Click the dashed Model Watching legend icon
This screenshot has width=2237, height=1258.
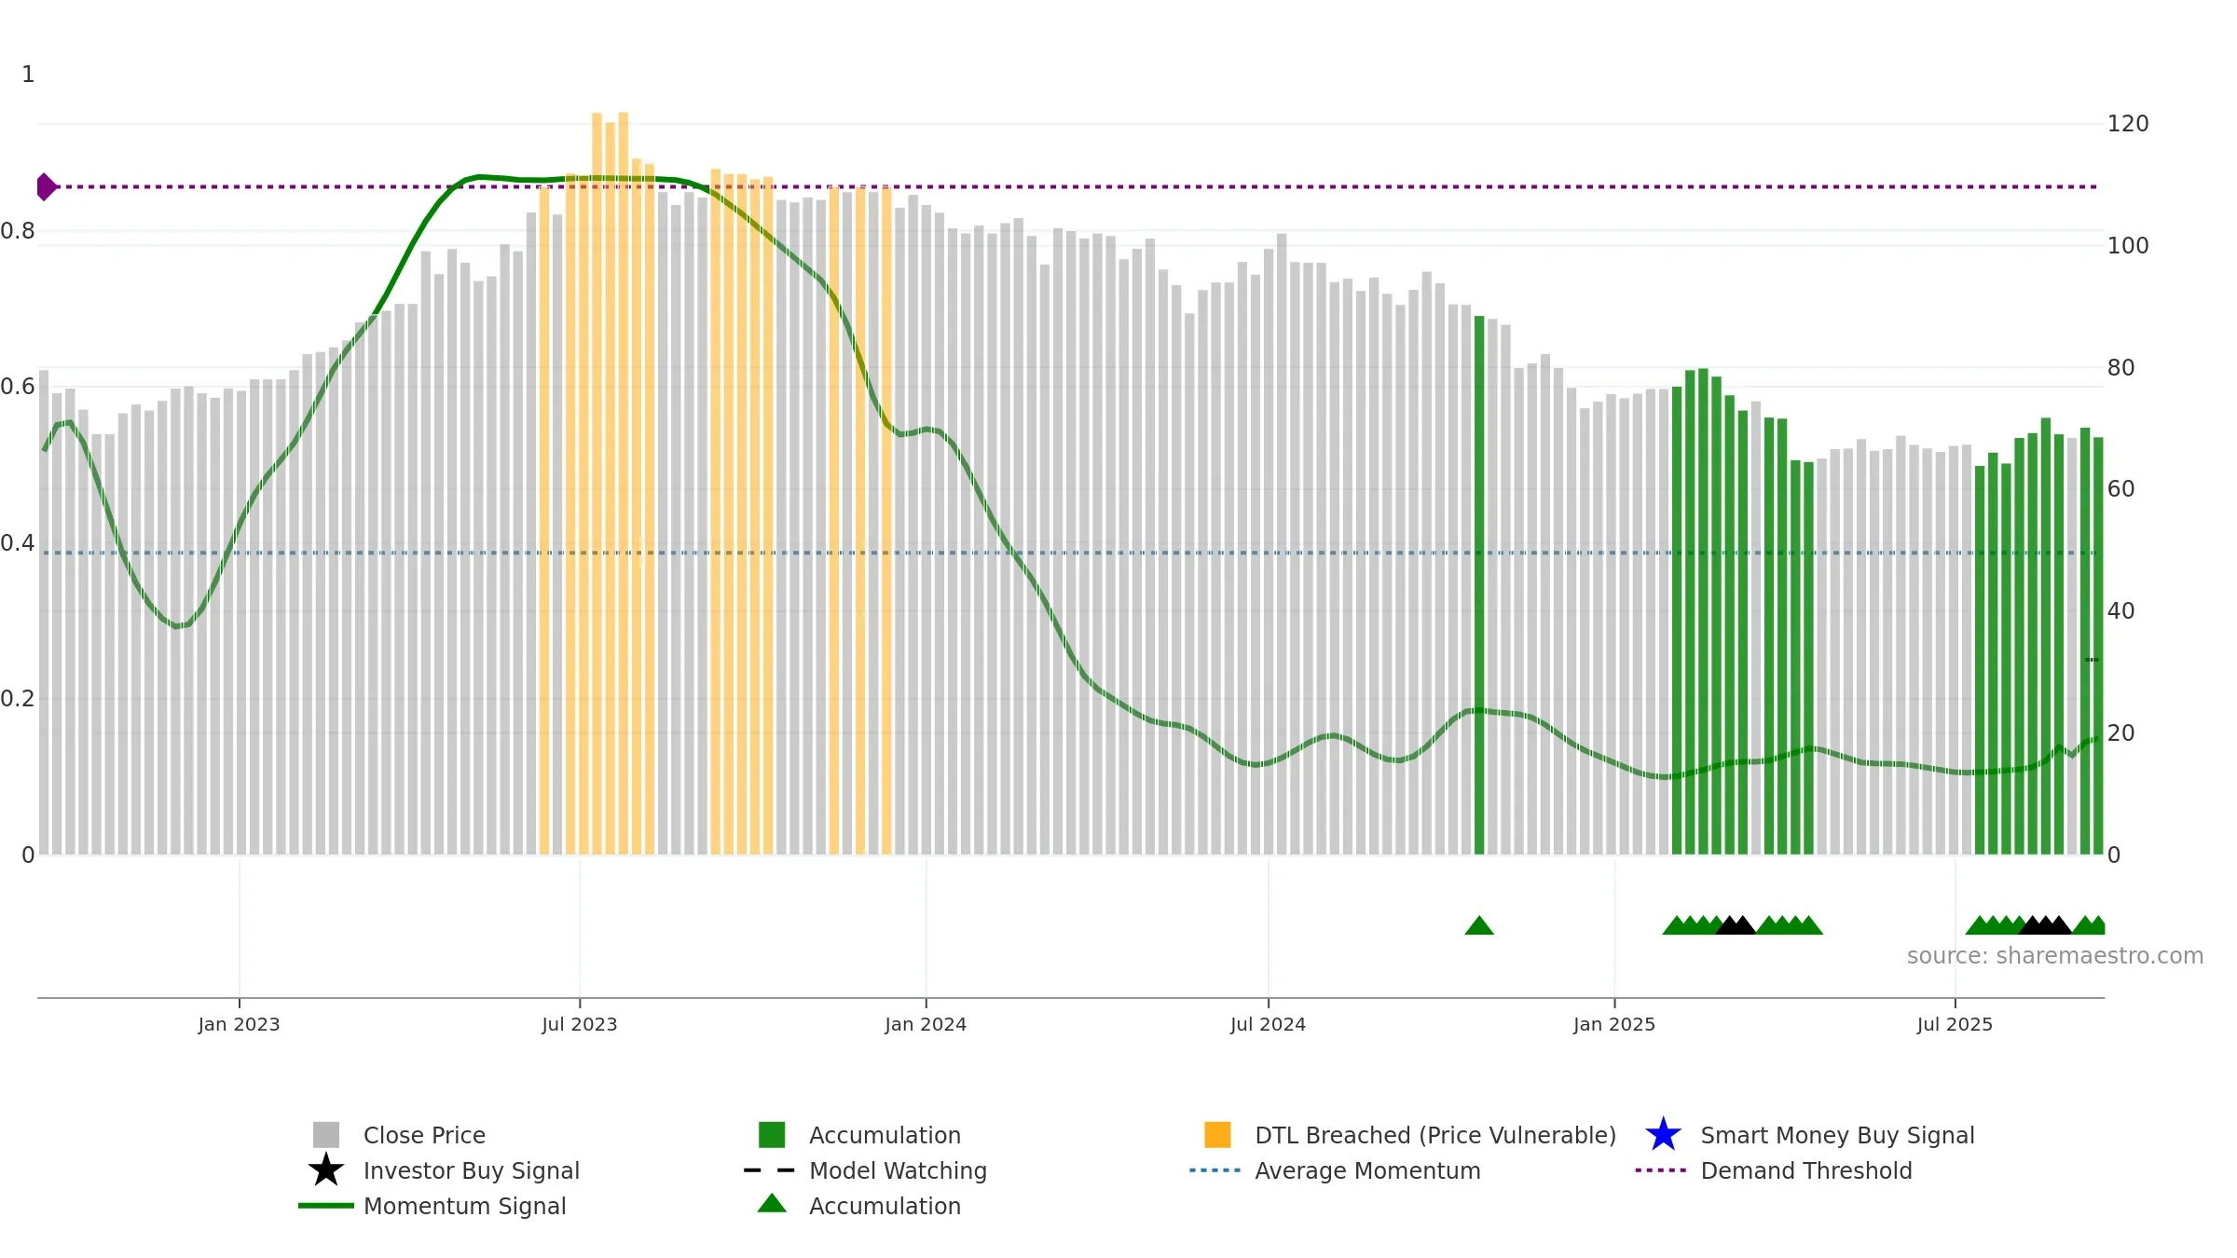tap(770, 1170)
